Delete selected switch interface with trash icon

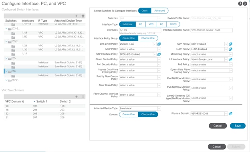pyautogui.click(x=83, y=16)
